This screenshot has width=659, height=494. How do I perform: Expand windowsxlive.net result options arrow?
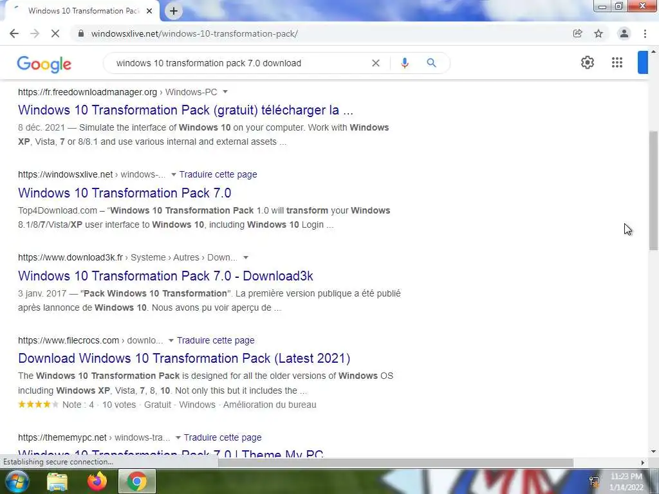[x=173, y=174]
